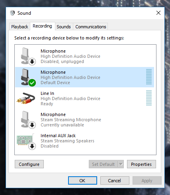Select the 'Line In' device name

click(47, 93)
